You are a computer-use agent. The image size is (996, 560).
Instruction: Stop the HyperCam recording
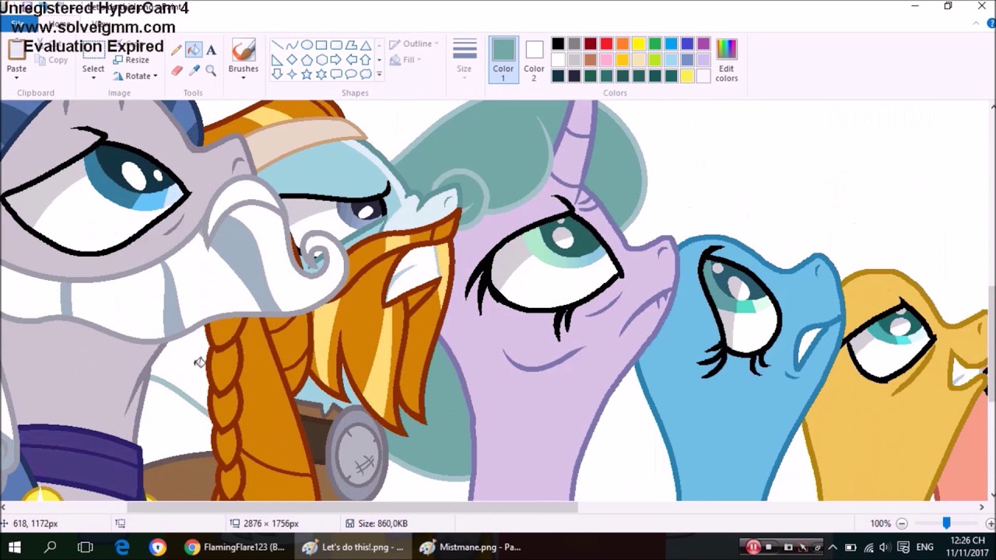click(769, 547)
